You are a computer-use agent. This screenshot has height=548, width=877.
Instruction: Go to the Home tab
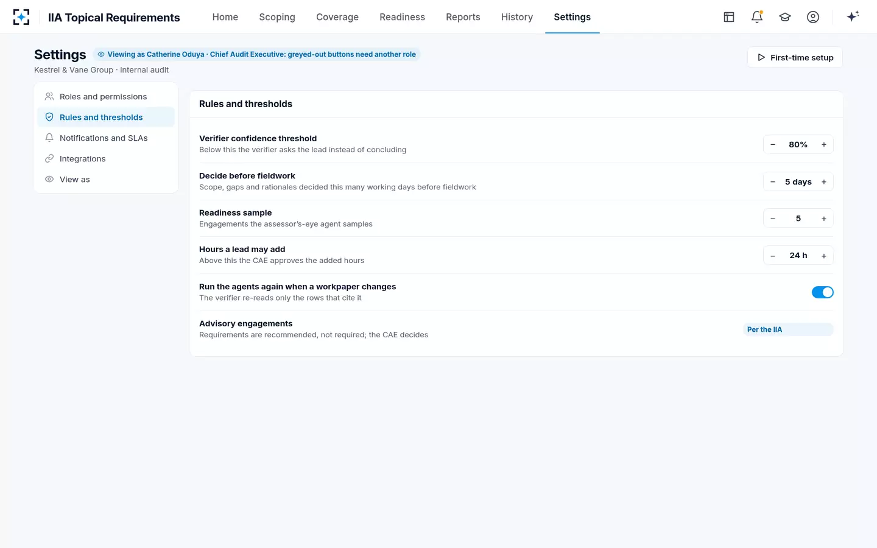point(225,17)
